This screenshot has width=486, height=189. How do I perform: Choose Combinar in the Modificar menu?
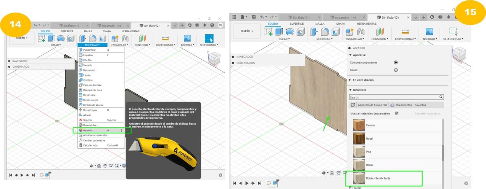pos(101,80)
